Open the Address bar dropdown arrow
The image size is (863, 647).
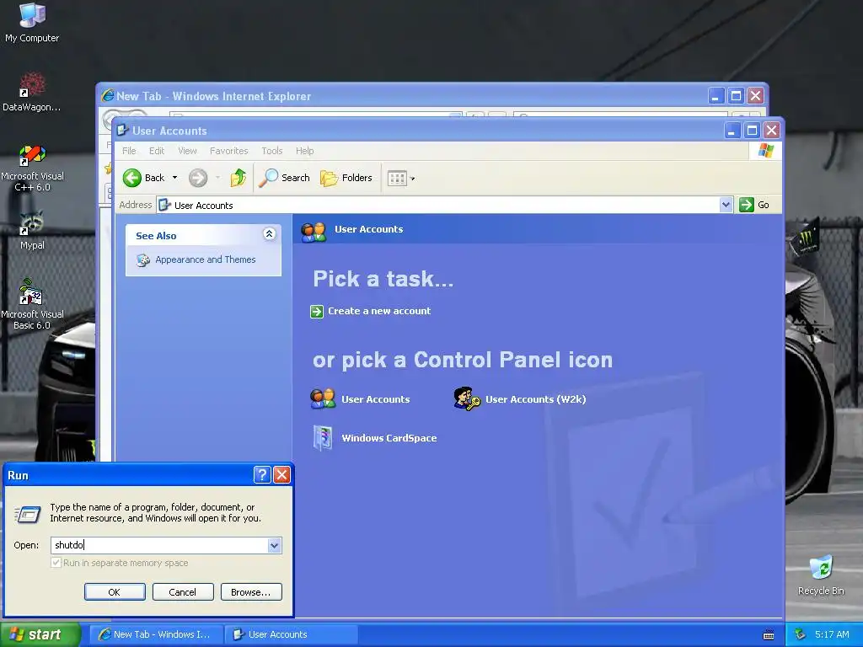(x=726, y=205)
